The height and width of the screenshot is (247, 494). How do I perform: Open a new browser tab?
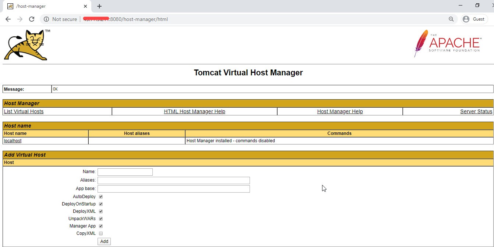click(x=99, y=6)
